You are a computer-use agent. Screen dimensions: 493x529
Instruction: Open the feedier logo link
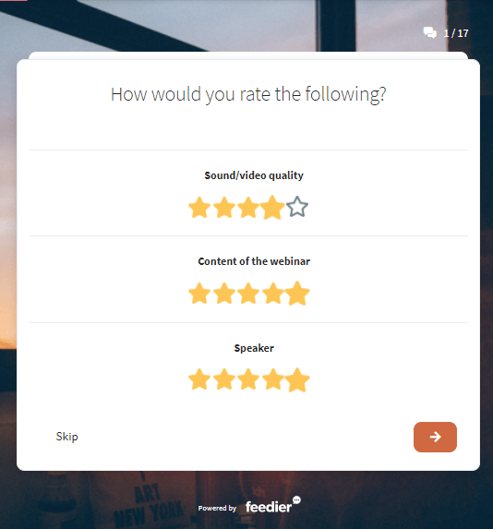tap(273, 505)
